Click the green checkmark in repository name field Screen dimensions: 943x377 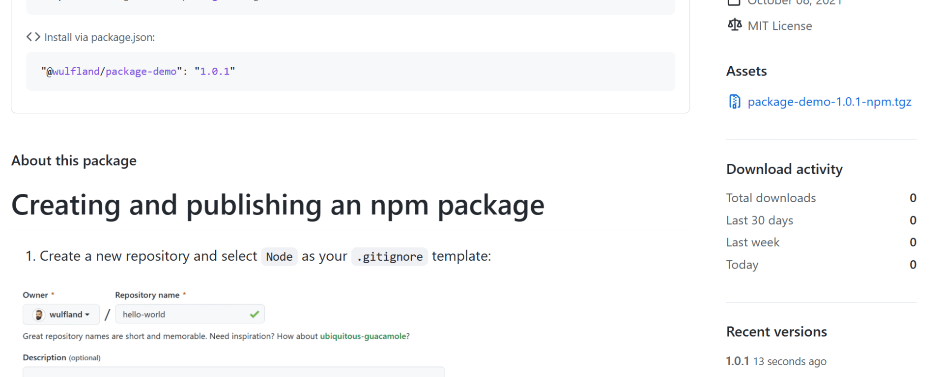coord(254,315)
